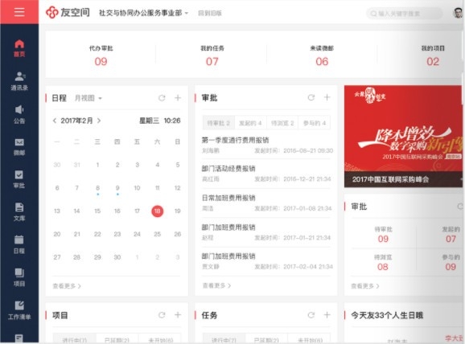Screen dimensions: 465x344
Task: Refresh the 日程 schedule panel
Action: [162, 98]
